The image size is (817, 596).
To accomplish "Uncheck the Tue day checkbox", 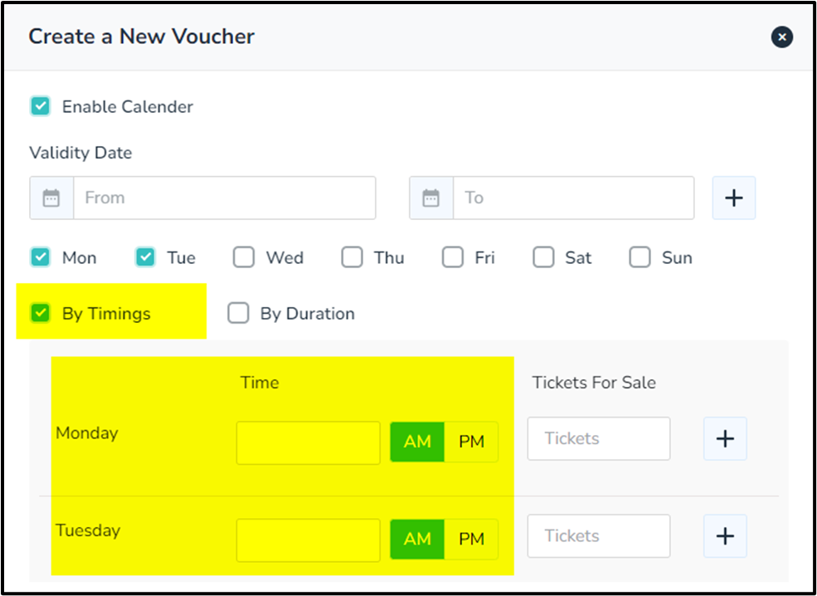I will tap(145, 257).
